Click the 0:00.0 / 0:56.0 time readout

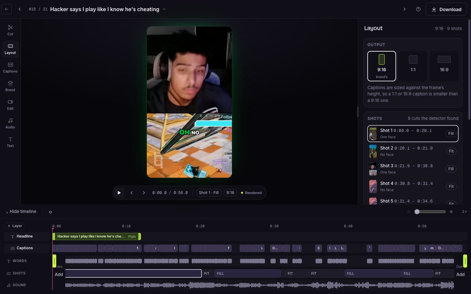click(x=170, y=193)
